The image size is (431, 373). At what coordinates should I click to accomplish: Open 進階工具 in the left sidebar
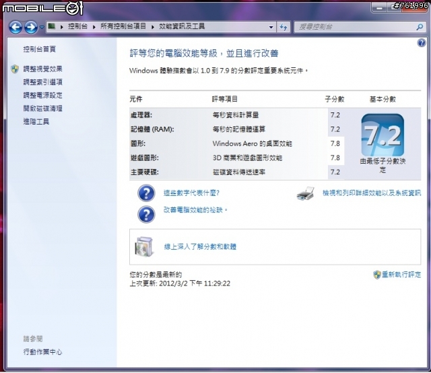click(x=36, y=122)
